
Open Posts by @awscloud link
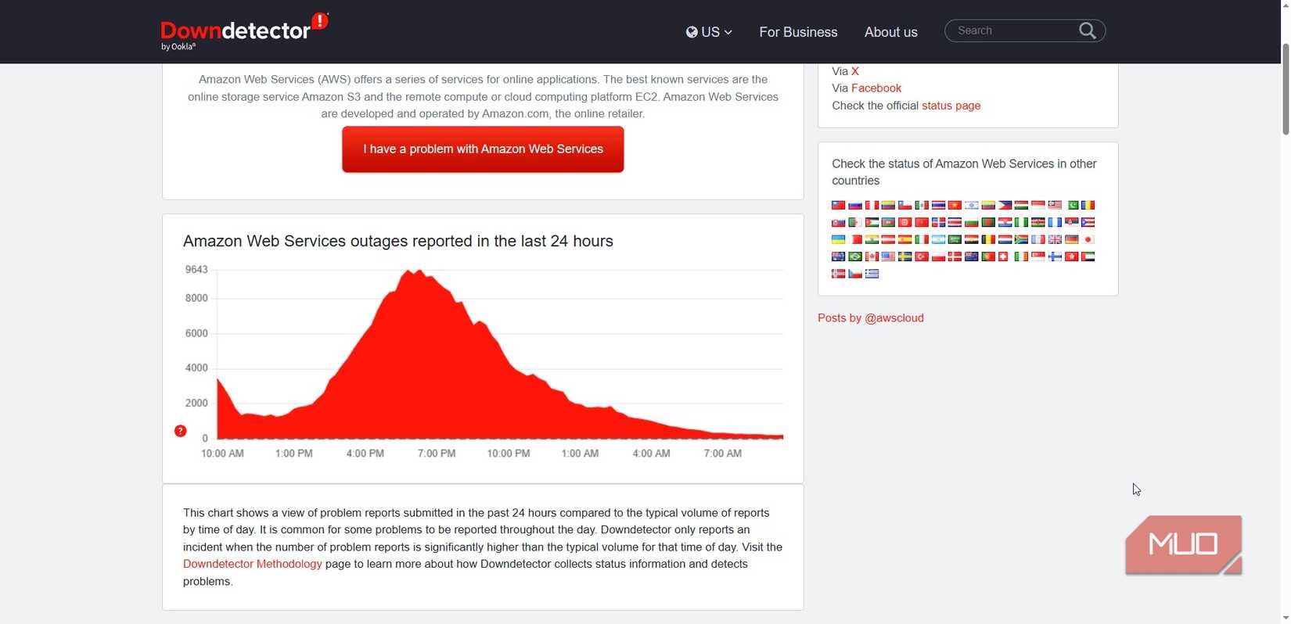871,318
